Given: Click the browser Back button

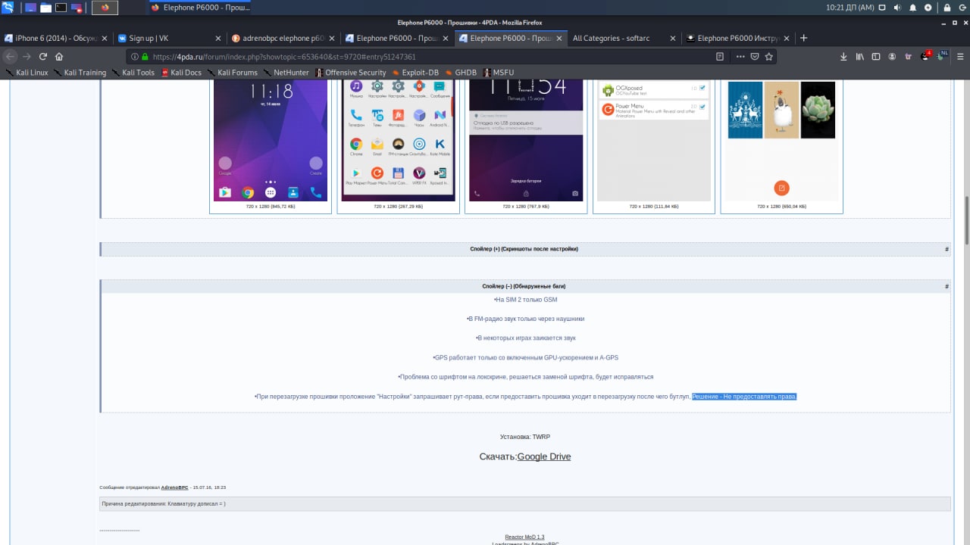Looking at the screenshot, I should coord(11,56).
